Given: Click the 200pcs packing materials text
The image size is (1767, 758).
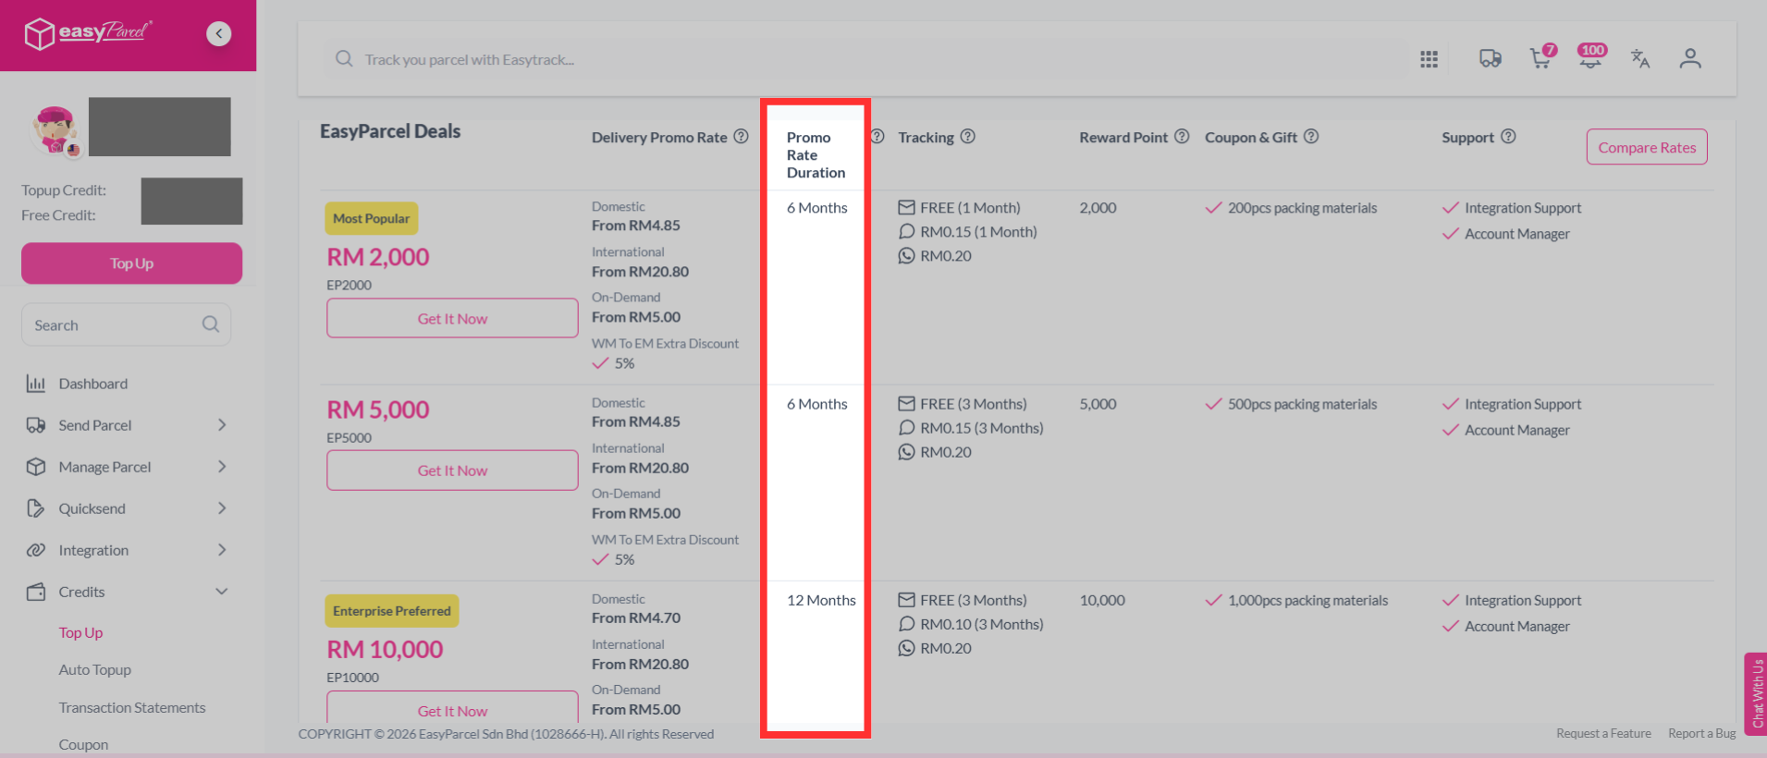Looking at the screenshot, I should point(1302,208).
